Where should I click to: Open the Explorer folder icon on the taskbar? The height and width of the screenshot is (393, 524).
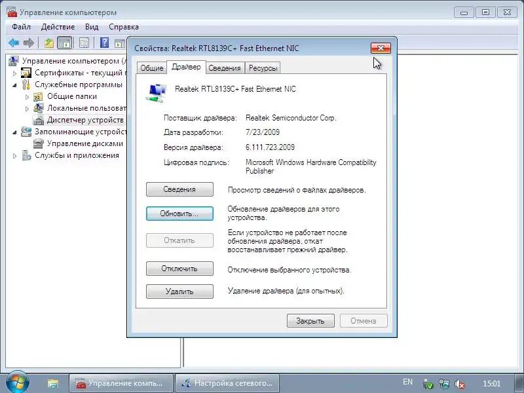point(53,383)
